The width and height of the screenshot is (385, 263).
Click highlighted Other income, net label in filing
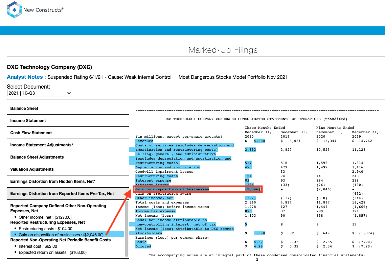[x=154, y=198]
